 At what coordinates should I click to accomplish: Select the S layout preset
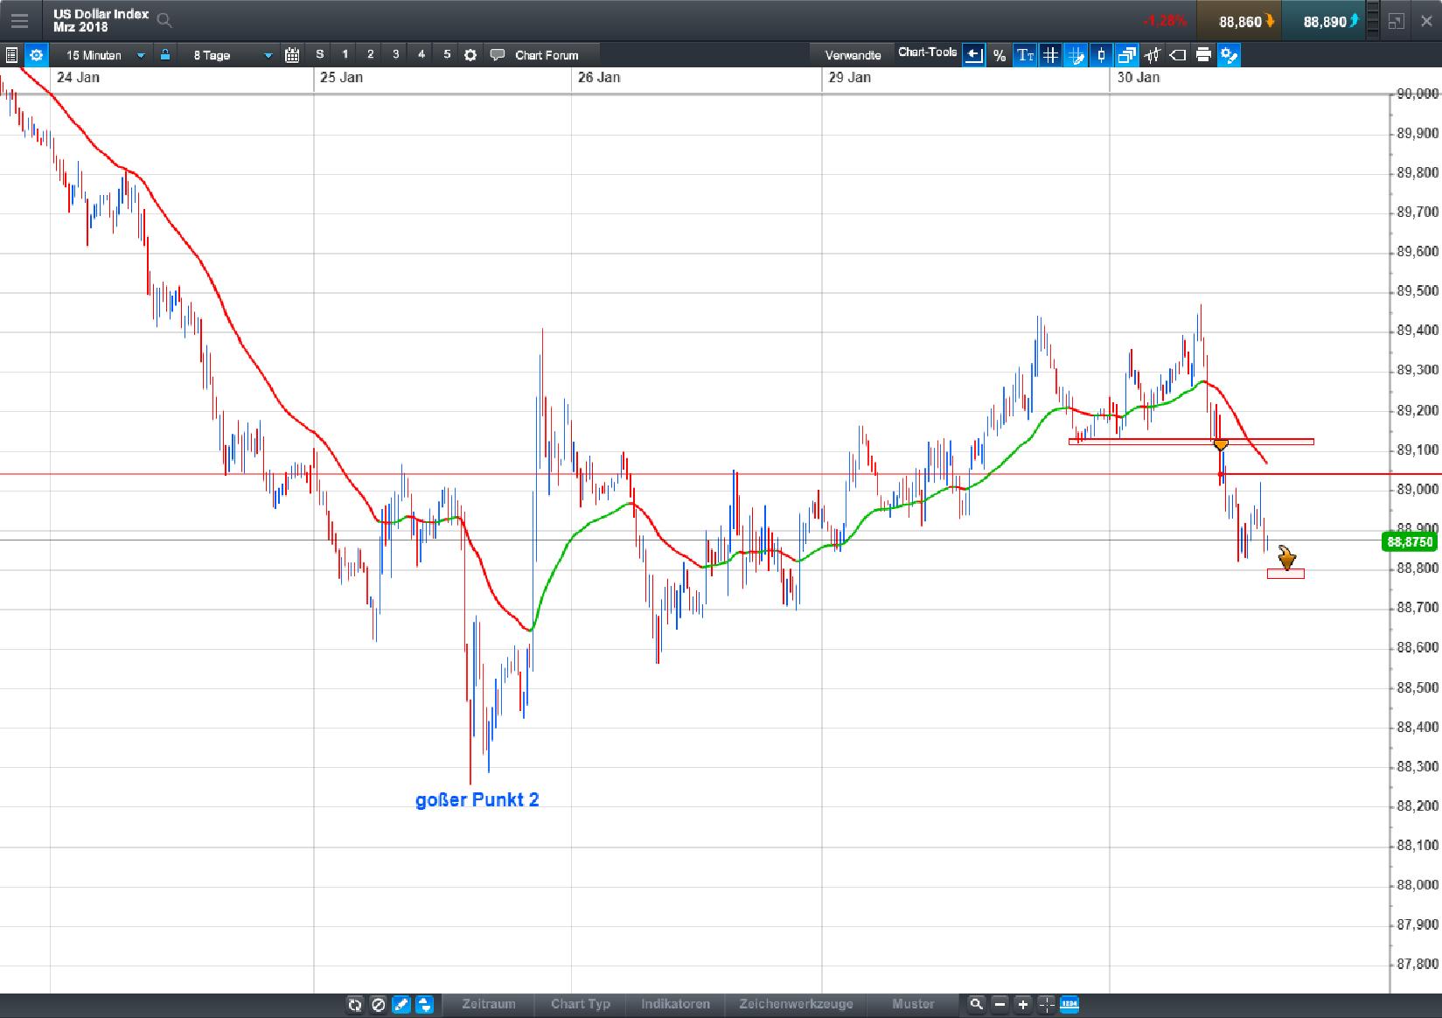point(320,54)
